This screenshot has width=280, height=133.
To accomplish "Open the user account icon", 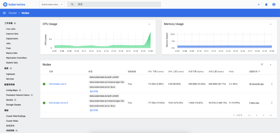I will (274, 4).
